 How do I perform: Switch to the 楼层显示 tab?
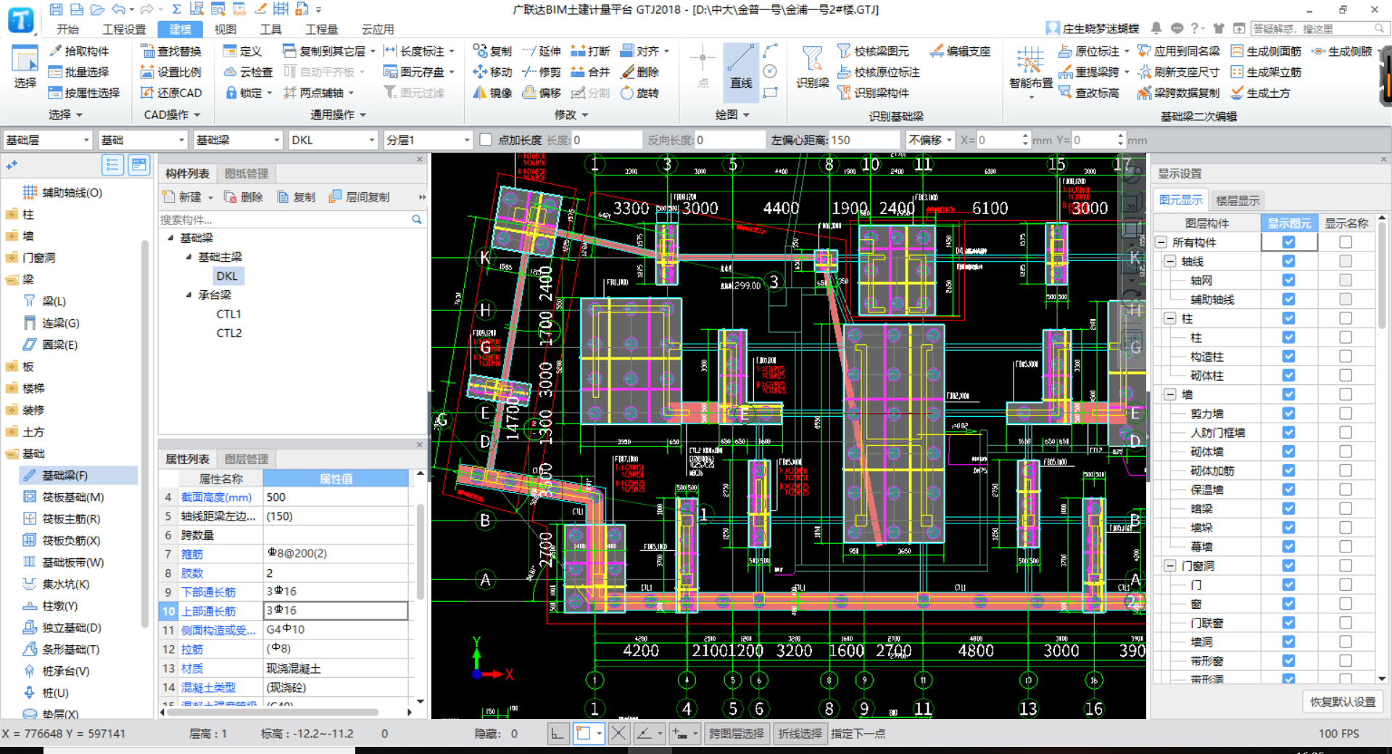click(1238, 200)
